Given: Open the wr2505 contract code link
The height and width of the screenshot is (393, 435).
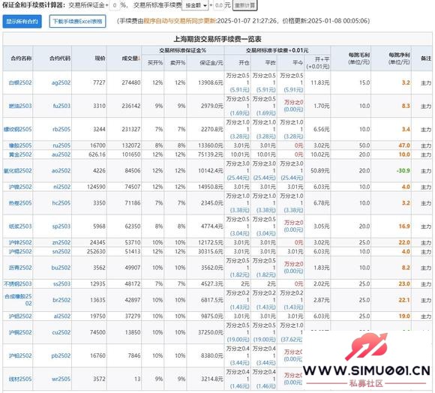Looking at the screenshot, I should [61, 379].
